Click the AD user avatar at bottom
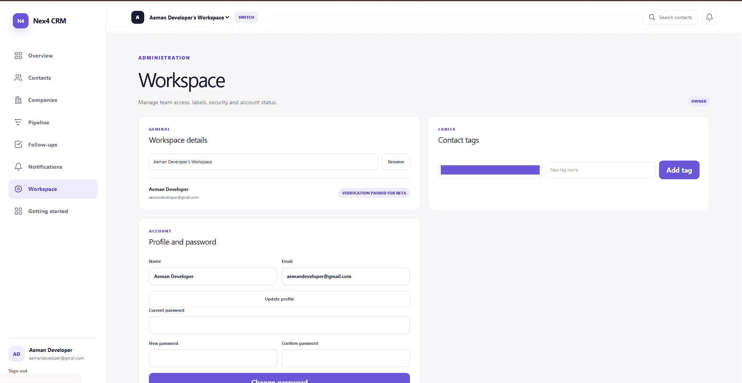Screen dimensions: 742x383 point(16,354)
